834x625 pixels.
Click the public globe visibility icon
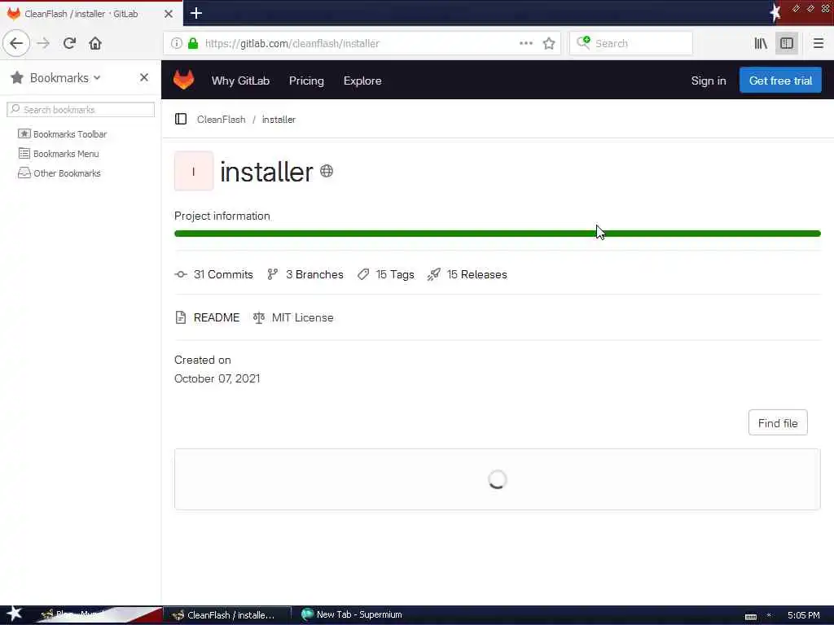pos(327,171)
